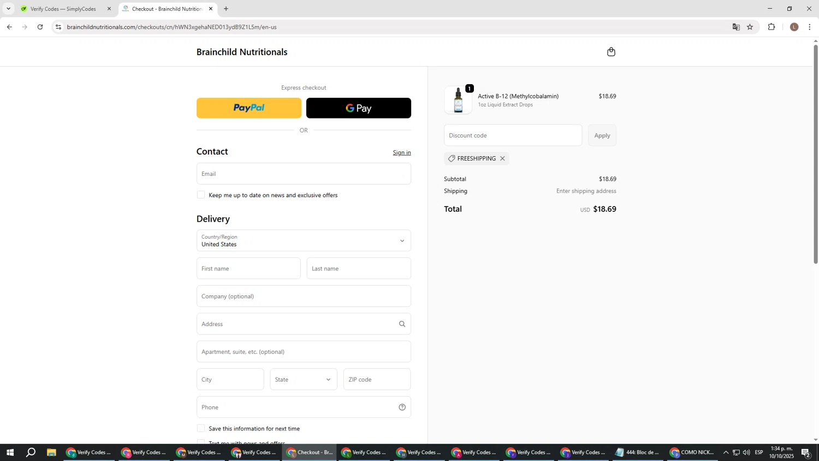Viewport: 819px width, 461px height.
Task: Close the Checkout - Brainchild Nutritionals tab
Action: [x=211, y=9]
